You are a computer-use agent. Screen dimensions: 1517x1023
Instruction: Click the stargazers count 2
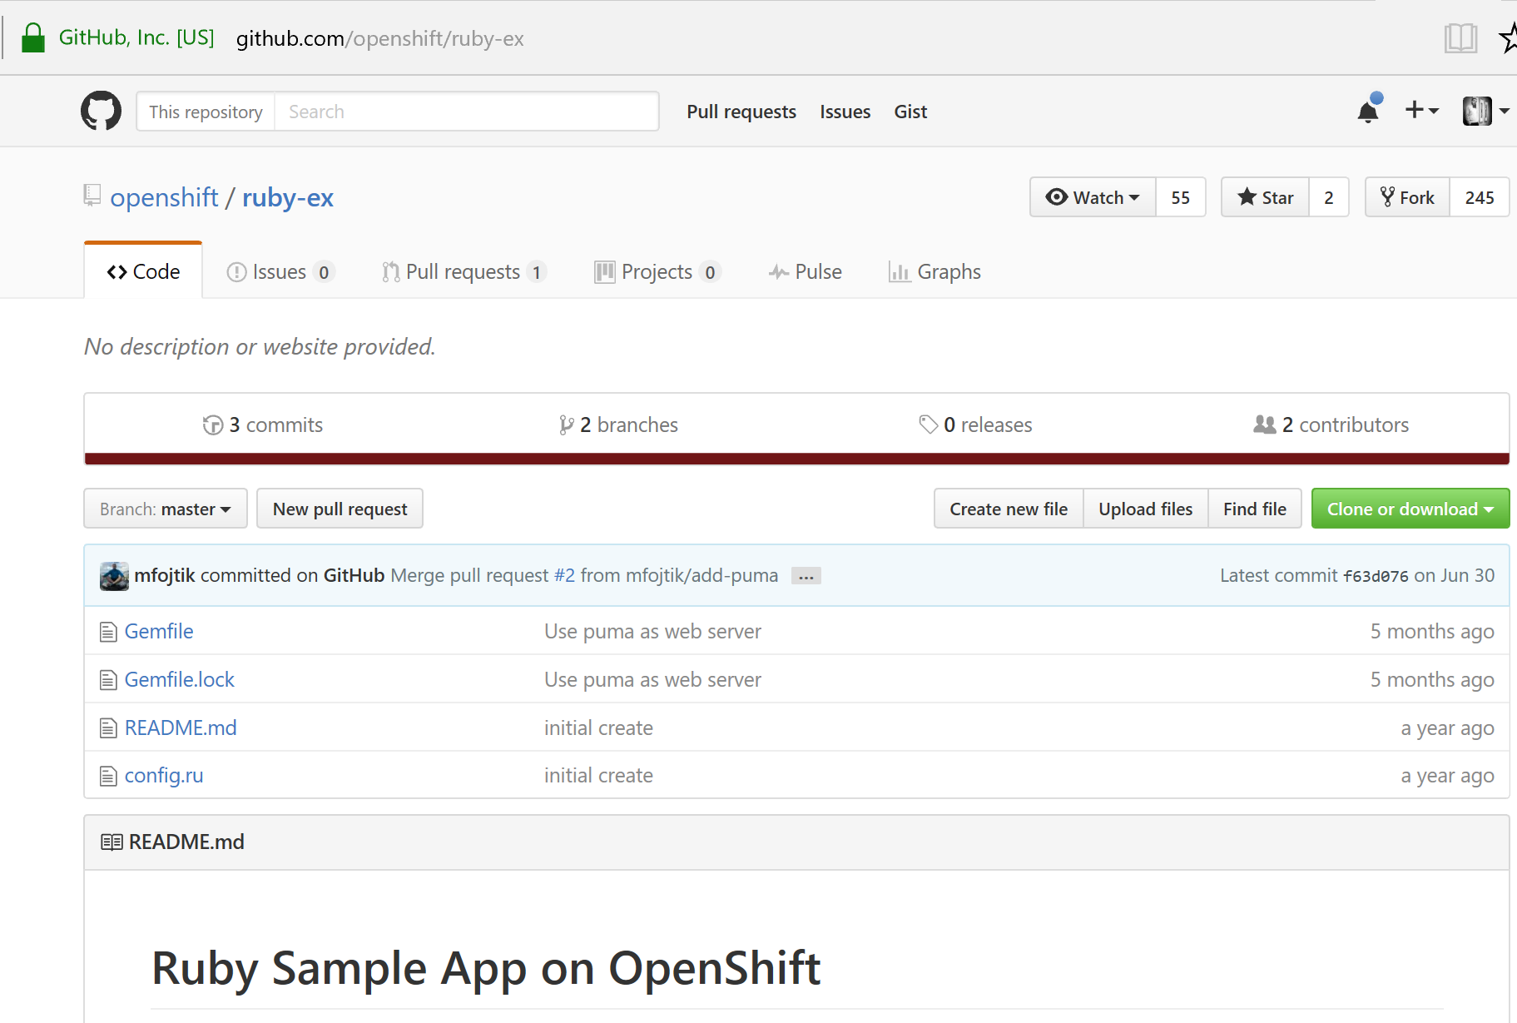click(1329, 197)
